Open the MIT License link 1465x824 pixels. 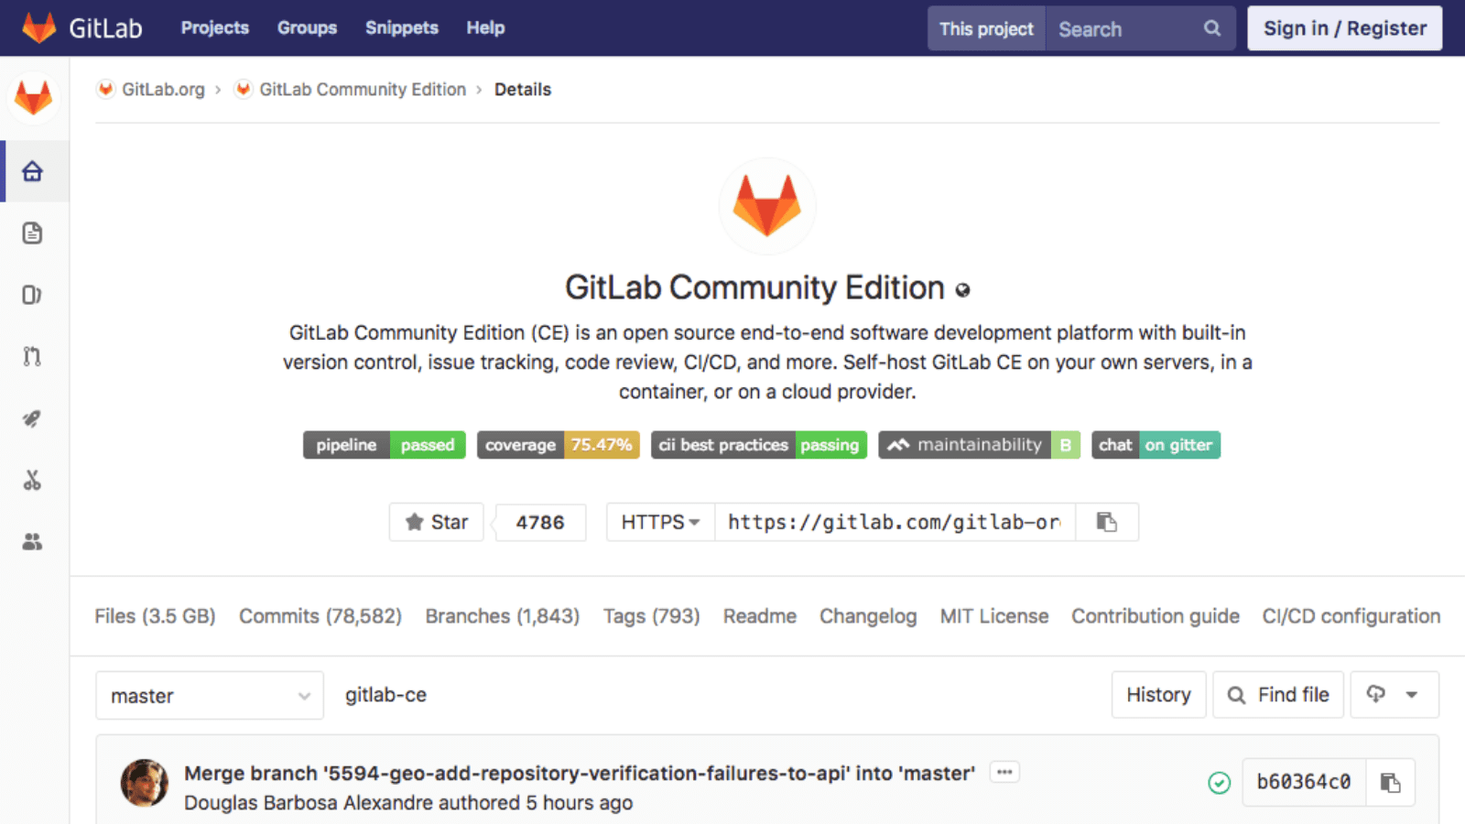(994, 616)
